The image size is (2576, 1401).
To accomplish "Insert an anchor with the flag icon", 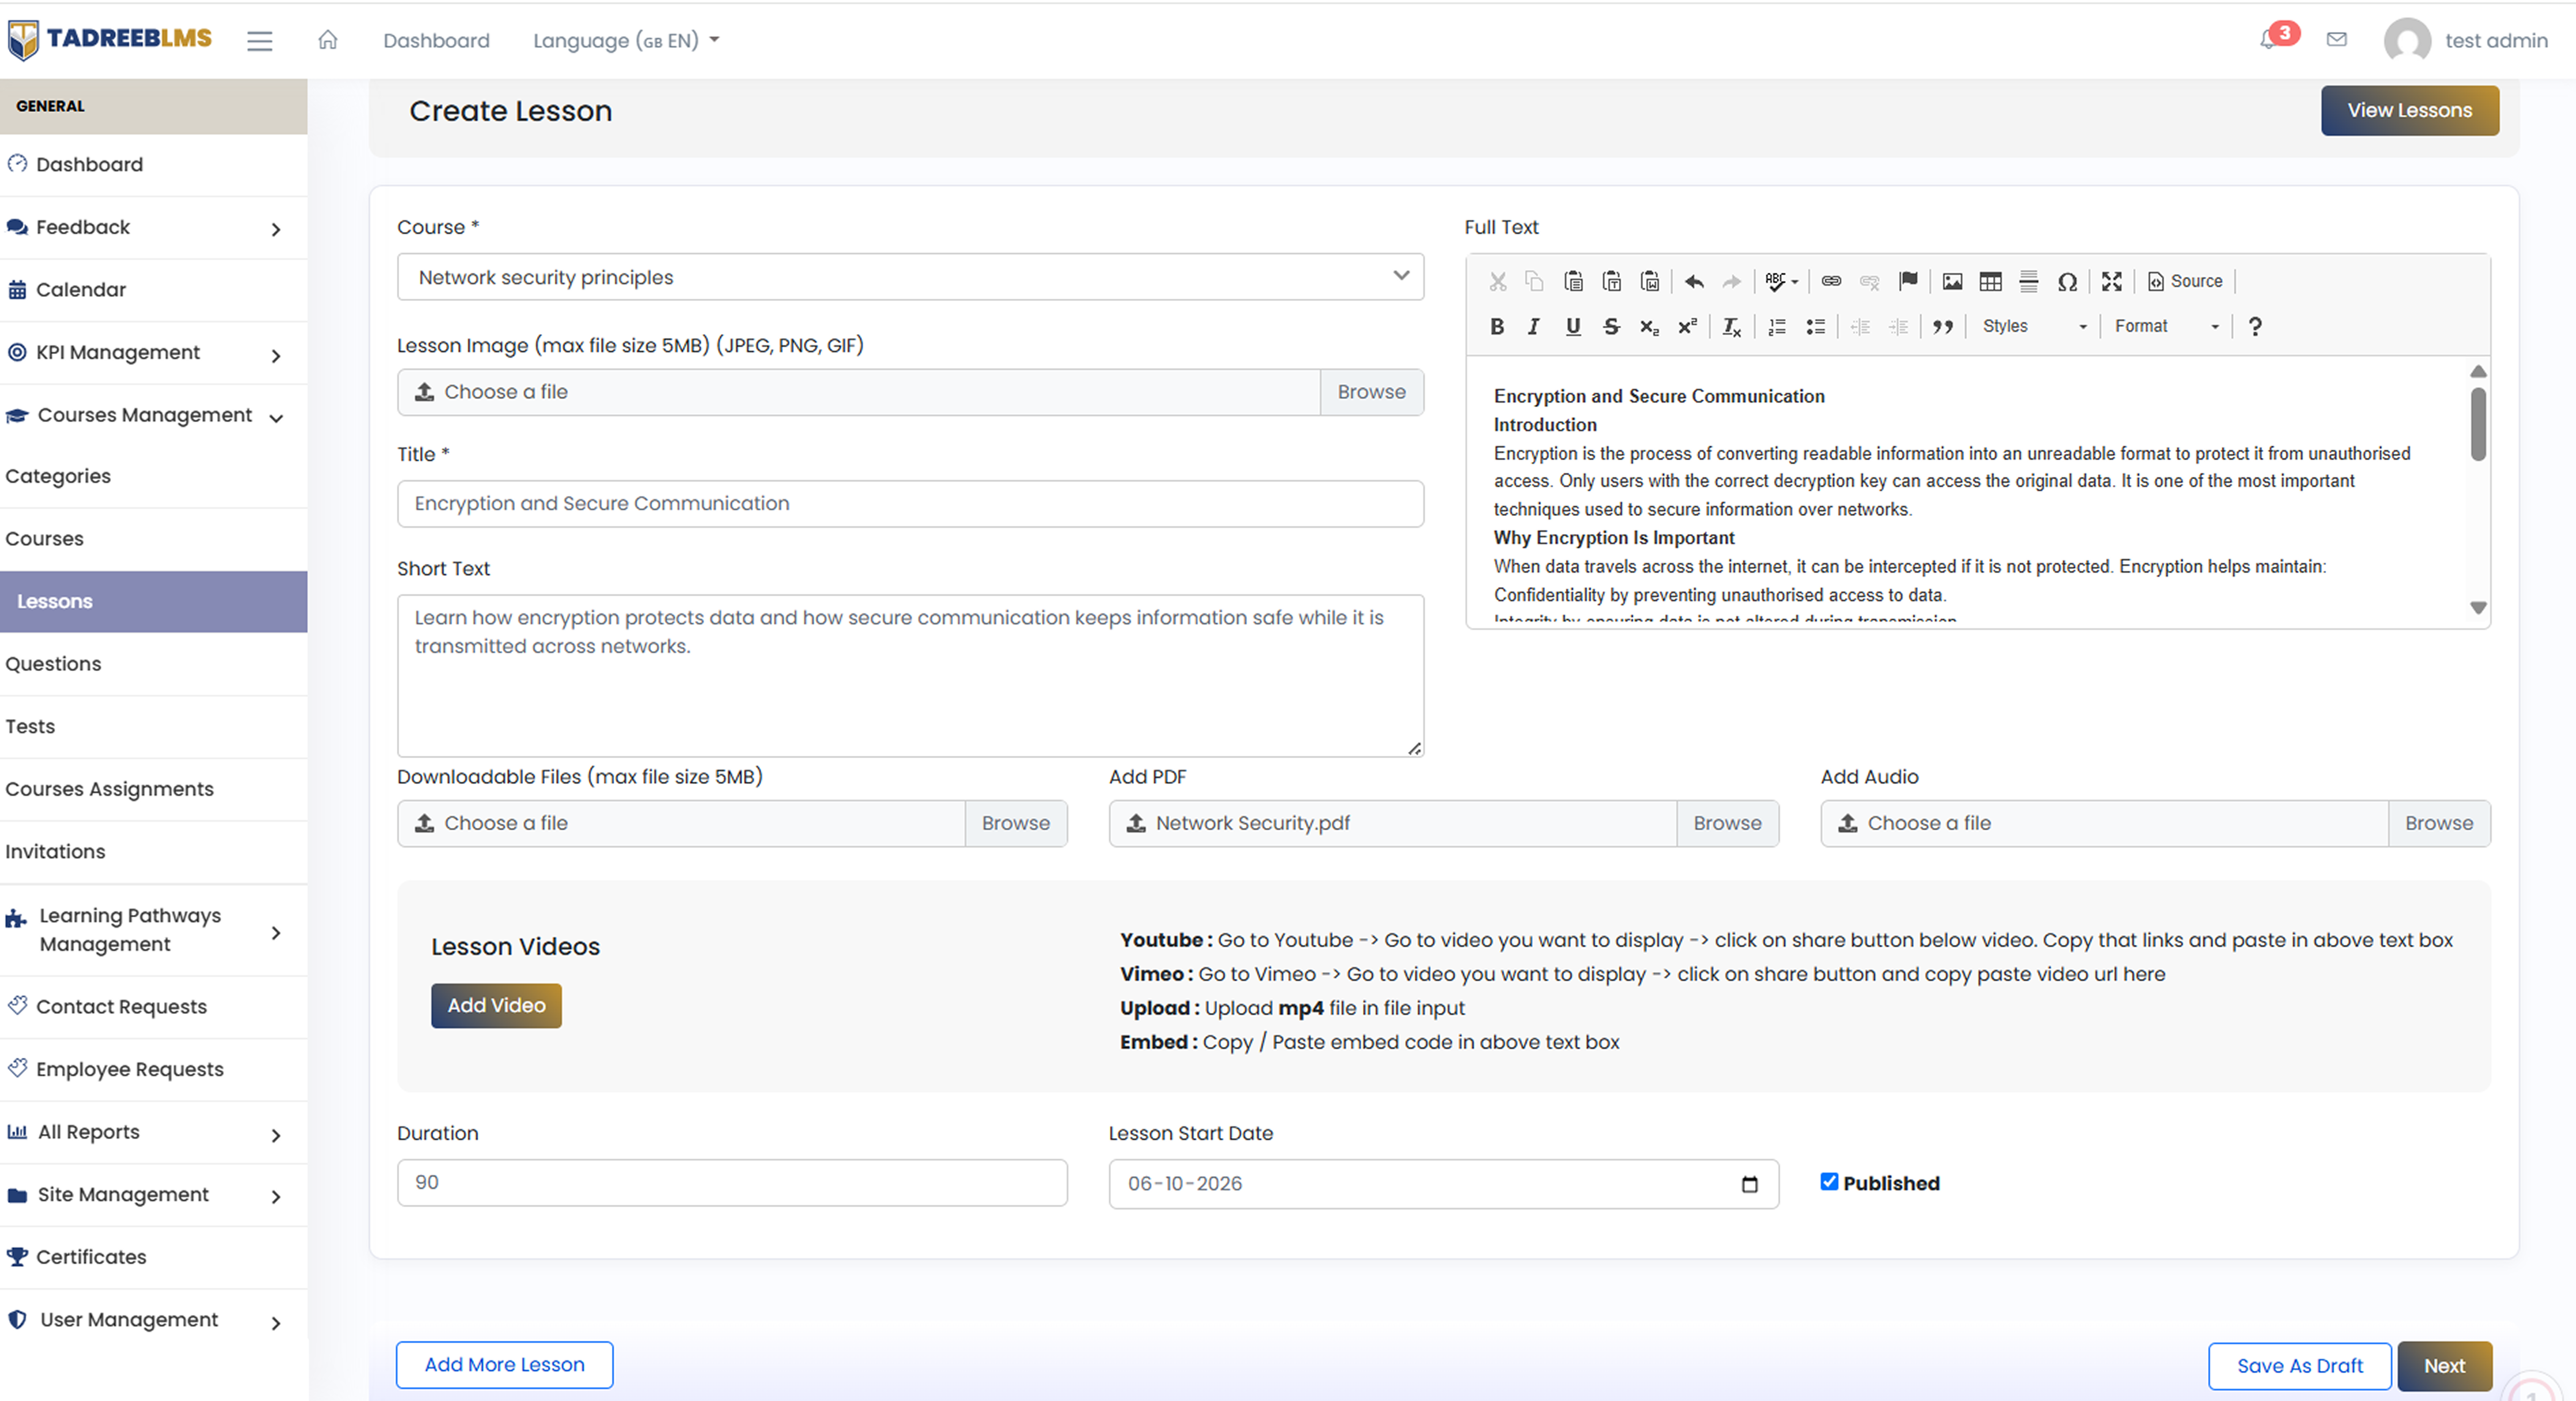I will coord(1908,282).
